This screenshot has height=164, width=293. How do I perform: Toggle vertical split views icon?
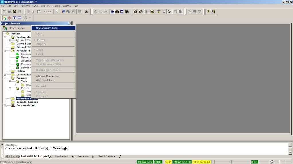click(x=15, y=18)
